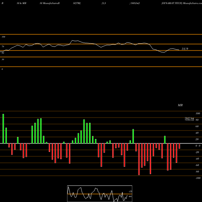The height and width of the screenshot is (202, 202).
Task: Click the RSI value label 51.9
Action: [x=185, y=49]
